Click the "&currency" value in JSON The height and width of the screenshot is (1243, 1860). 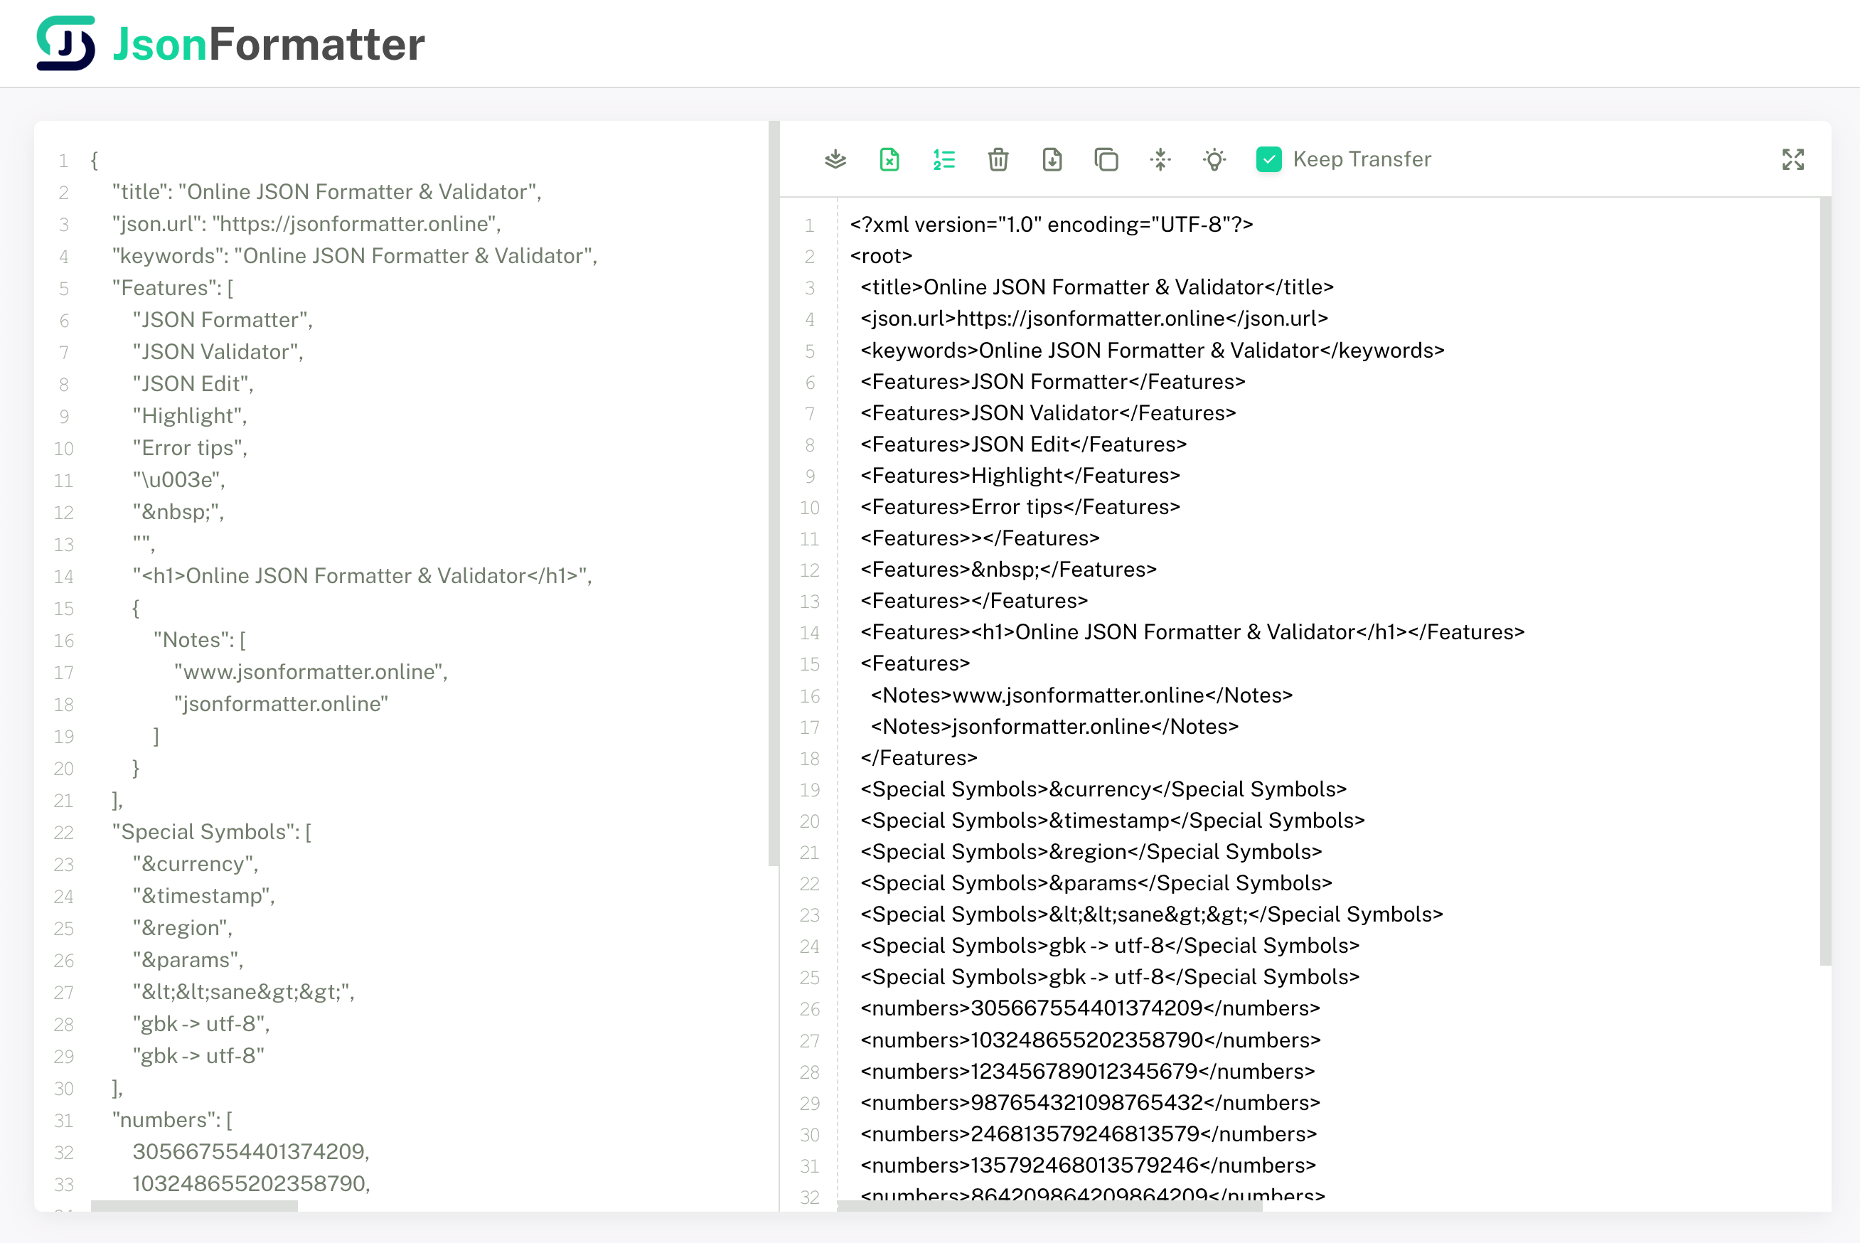pyautogui.click(x=196, y=864)
